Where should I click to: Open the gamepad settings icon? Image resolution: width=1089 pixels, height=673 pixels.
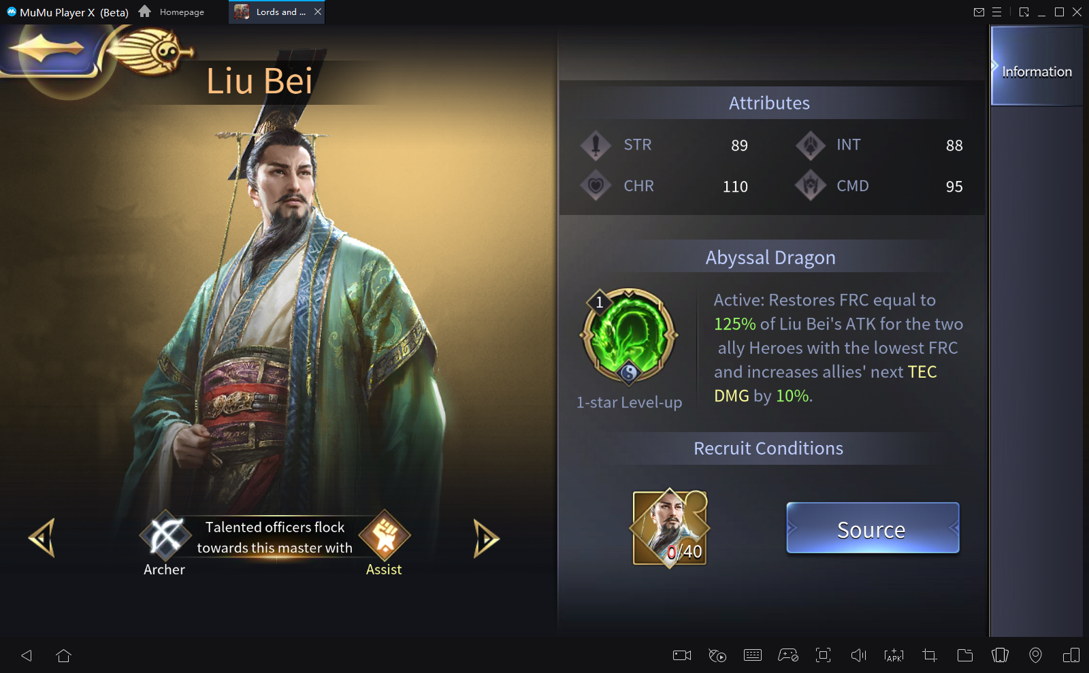coord(788,655)
